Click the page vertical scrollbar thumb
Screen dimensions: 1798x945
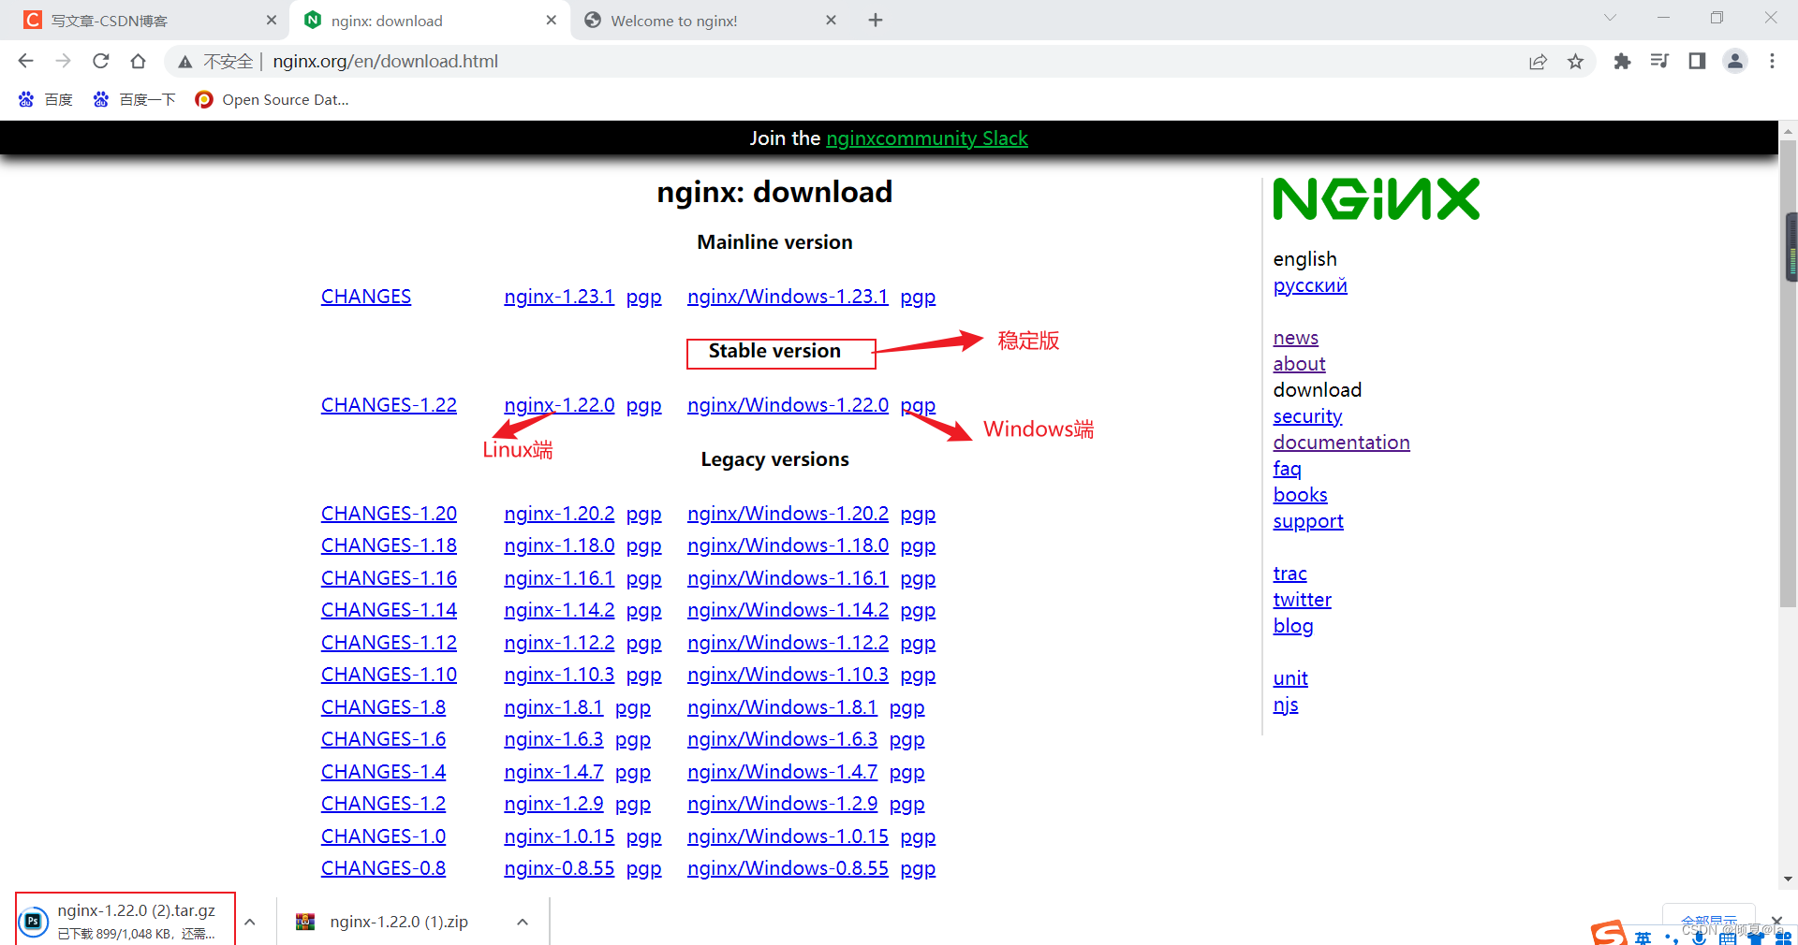coord(1788,374)
